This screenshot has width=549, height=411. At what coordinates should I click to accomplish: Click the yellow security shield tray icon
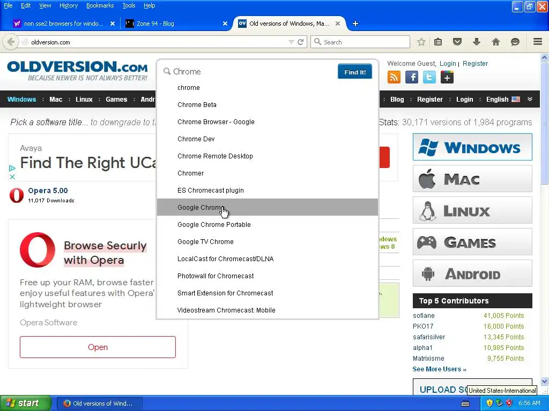(489, 403)
